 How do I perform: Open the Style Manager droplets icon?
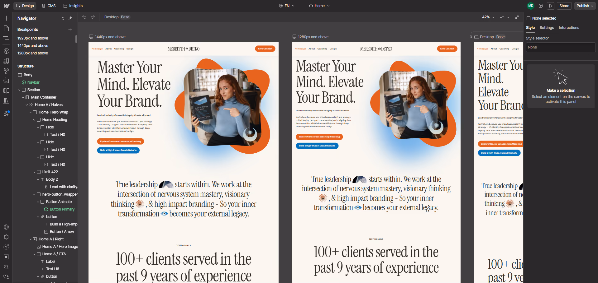pos(6,71)
